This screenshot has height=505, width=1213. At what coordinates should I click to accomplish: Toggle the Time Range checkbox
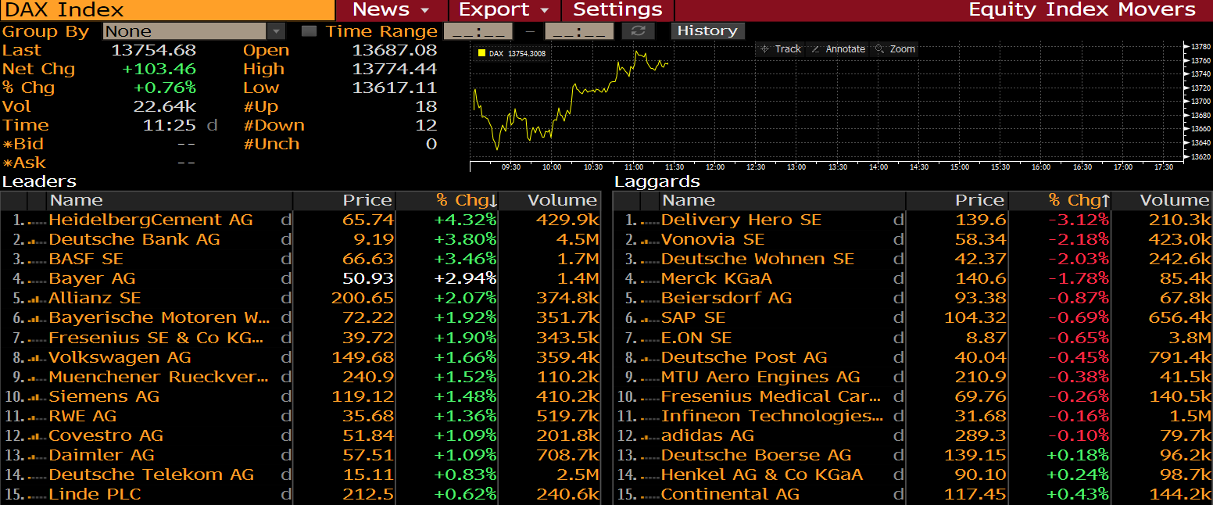(310, 31)
